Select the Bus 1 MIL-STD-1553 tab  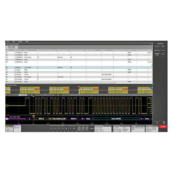[x=12, y=46]
